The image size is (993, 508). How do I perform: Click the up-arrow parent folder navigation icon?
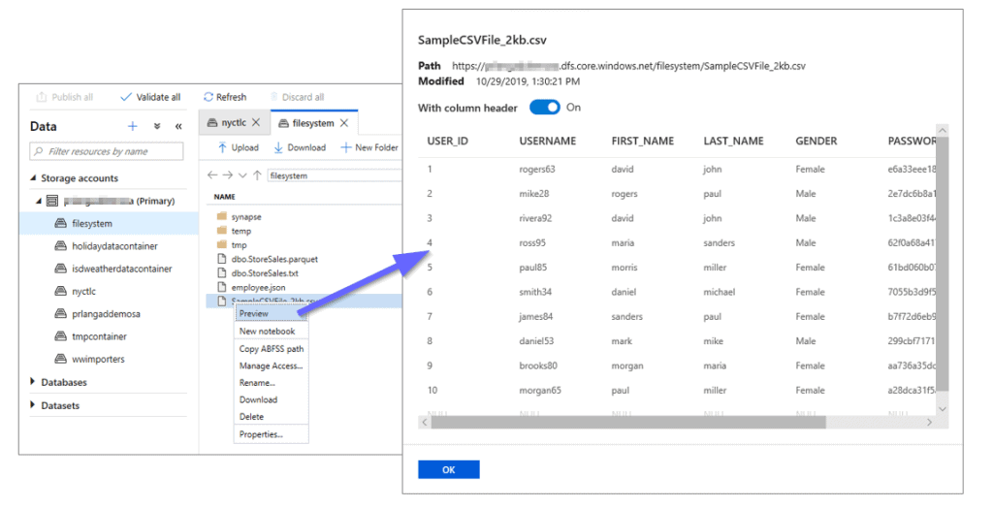(257, 175)
